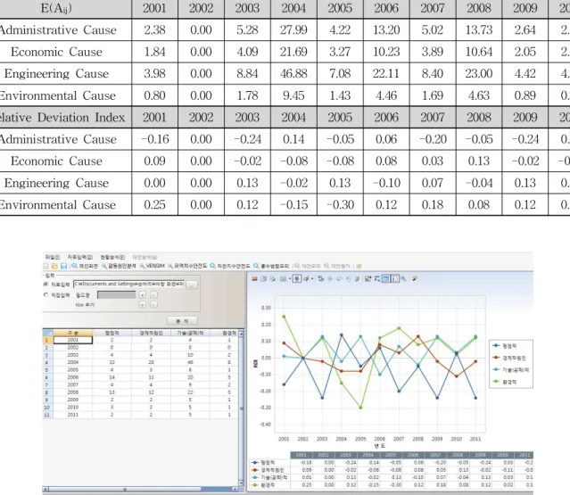Click the chart type grid icon
The width and height of the screenshot is (570, 495).
pos(283,279)
